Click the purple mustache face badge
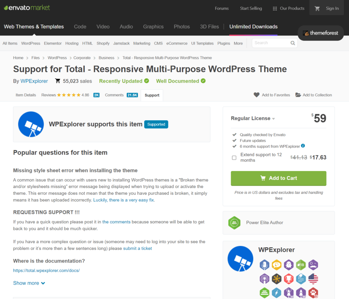 pos(313,265)
